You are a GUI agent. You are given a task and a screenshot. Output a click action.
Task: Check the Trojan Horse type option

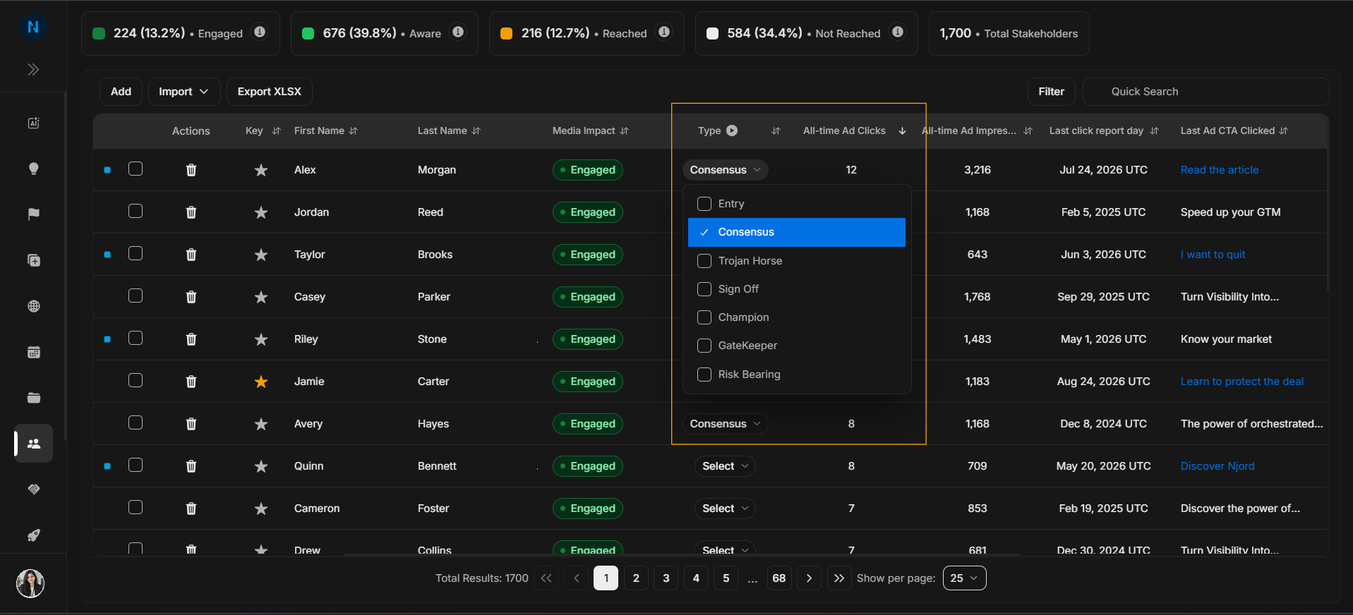click(x=704, y=261)
